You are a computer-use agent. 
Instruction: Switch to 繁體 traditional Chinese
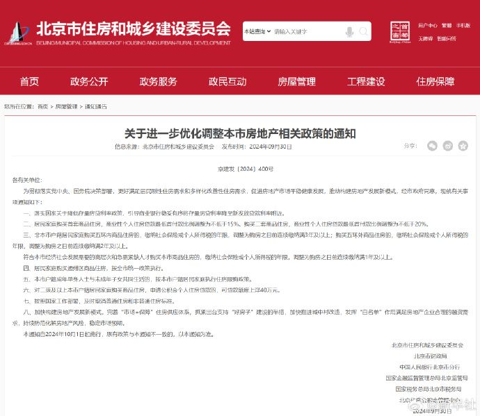(x=447, y=26)
